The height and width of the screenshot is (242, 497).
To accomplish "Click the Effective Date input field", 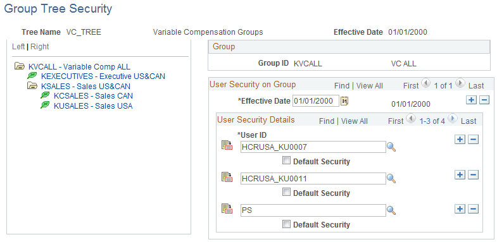I will [x=316, y=101].
